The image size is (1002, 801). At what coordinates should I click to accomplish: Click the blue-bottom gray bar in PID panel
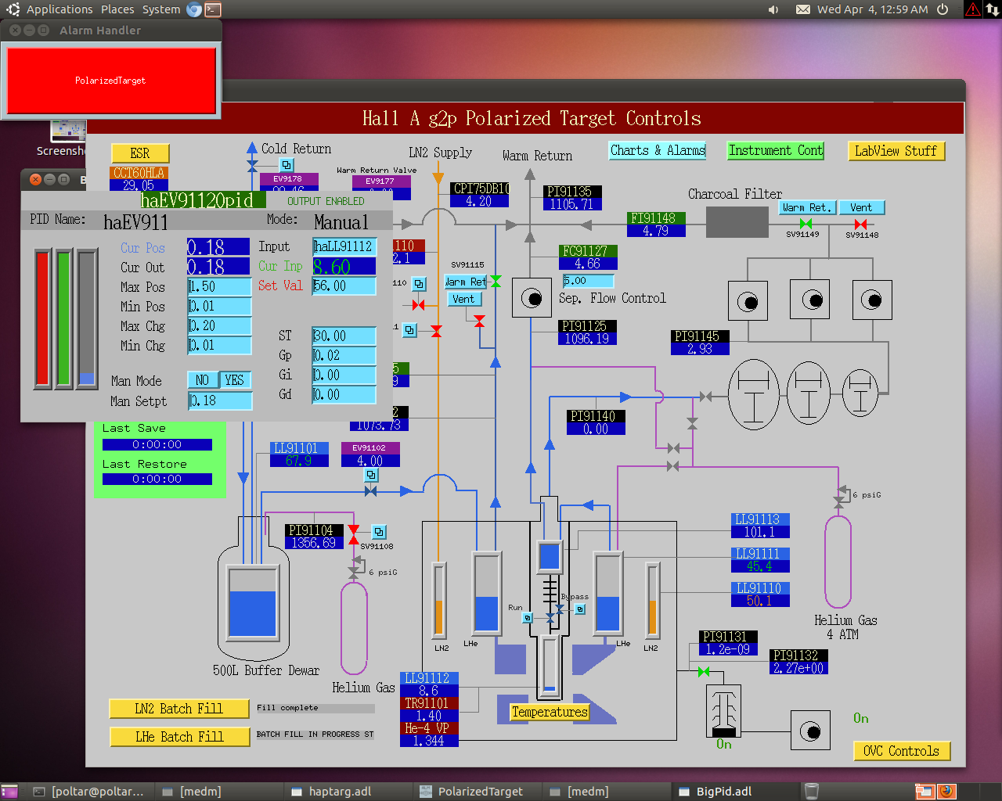coord(87,318)
